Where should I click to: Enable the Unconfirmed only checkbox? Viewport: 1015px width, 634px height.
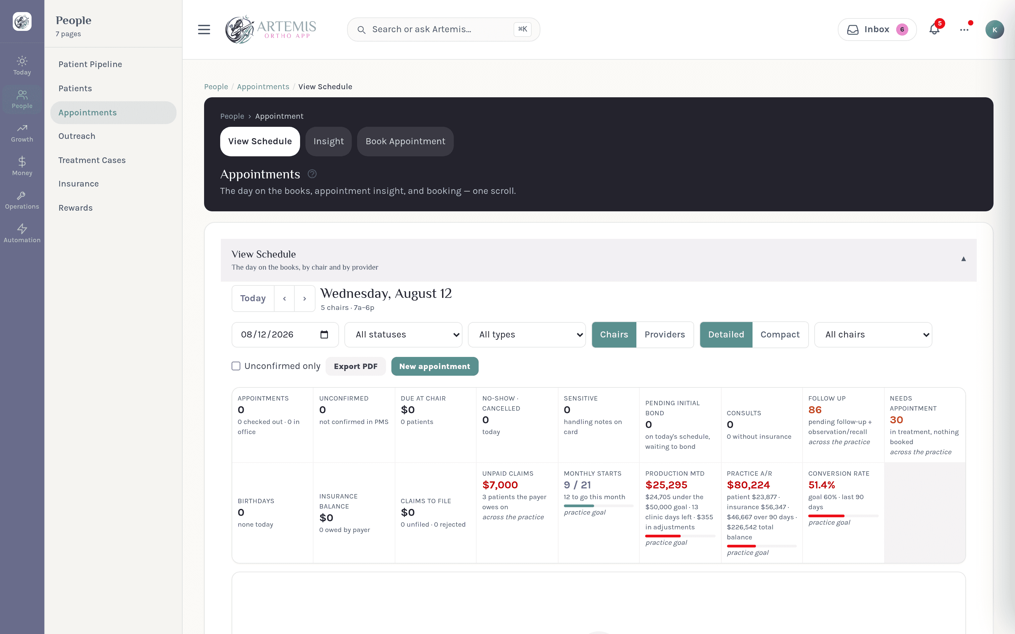[236, 366]
